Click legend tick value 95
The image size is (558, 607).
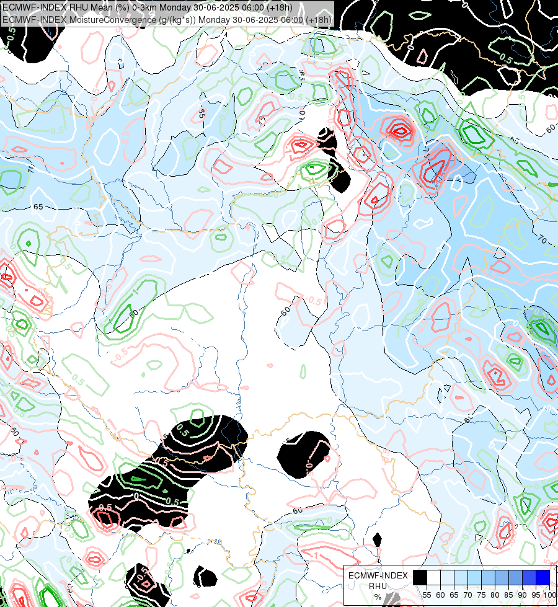(536, 595)
